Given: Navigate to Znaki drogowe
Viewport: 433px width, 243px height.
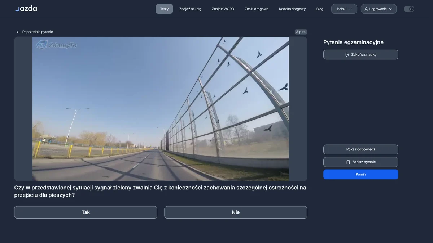Looking at the screenshot, I should [x=257, y=9].
